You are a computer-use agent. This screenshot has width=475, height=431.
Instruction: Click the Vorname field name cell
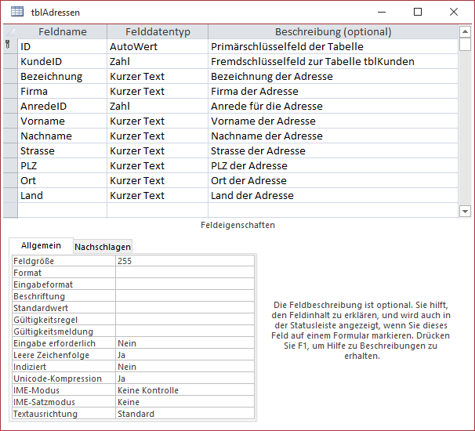tap(63, 121)
